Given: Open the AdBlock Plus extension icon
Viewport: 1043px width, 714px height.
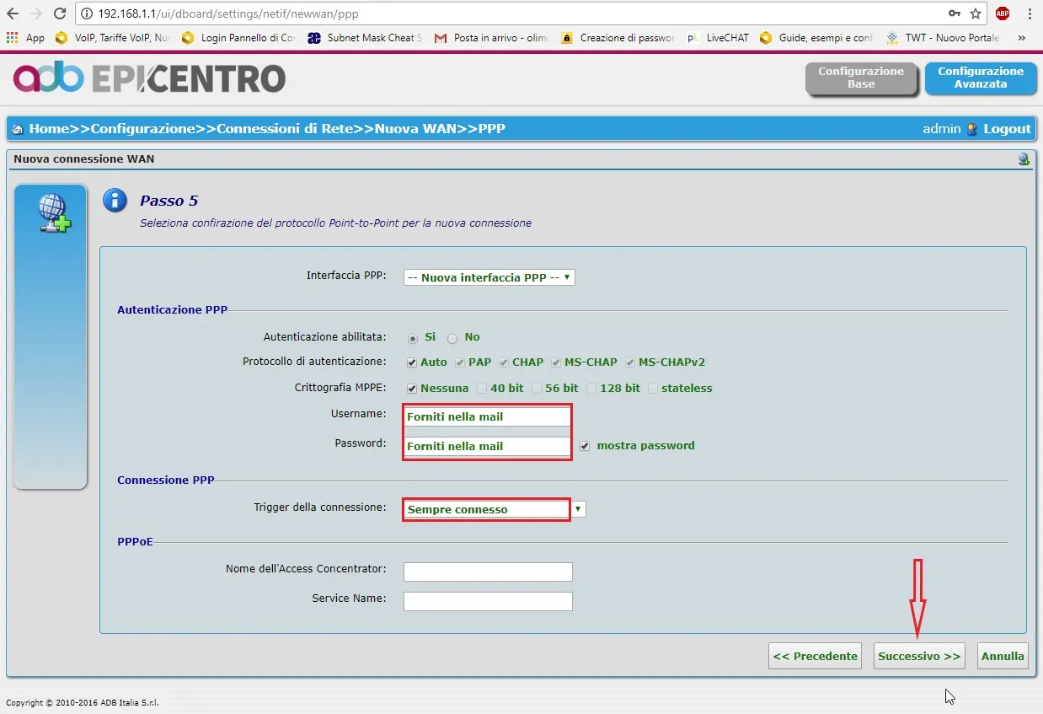Looking at the screenshot, I should coord(1002,14).
